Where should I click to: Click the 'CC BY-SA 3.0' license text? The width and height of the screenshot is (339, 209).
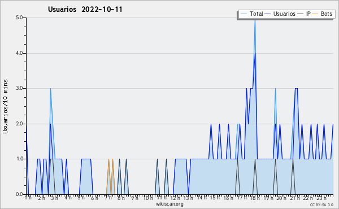[321, 204]
